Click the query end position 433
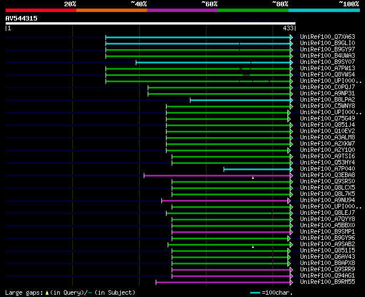The height and width of the screenshot is (297, 365). [288, 28]
